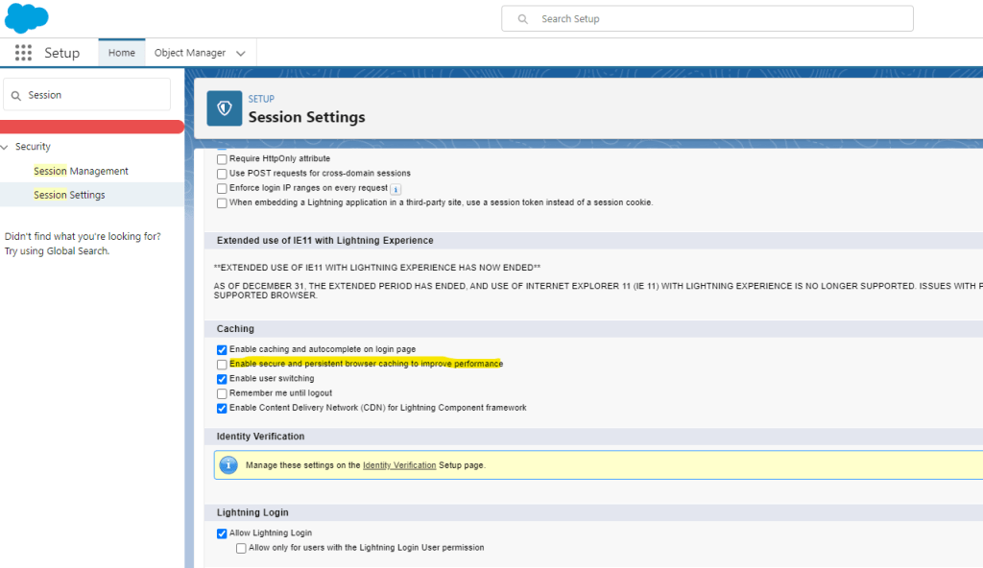Click info icon beside Enforce login IP ranges

coord(396,189)
